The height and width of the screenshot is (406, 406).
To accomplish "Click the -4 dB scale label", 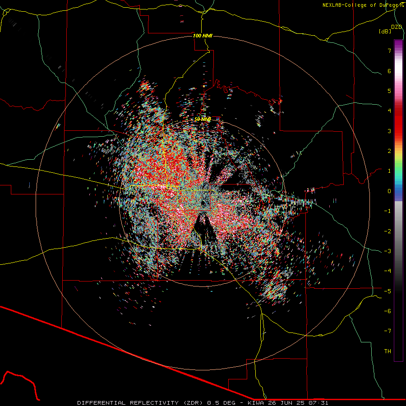I will (x=388, y=271).
